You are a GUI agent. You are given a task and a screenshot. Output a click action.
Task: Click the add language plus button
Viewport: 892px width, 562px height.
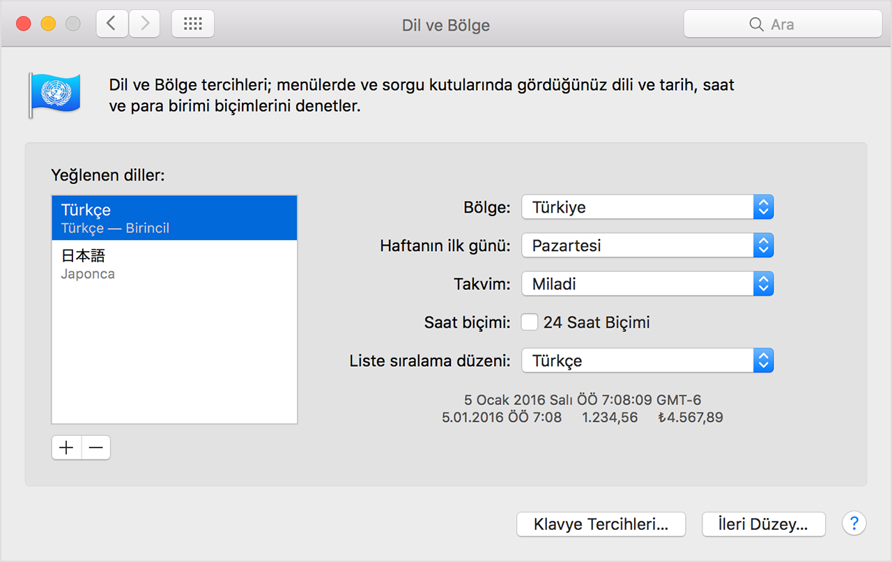click(66, 447)
